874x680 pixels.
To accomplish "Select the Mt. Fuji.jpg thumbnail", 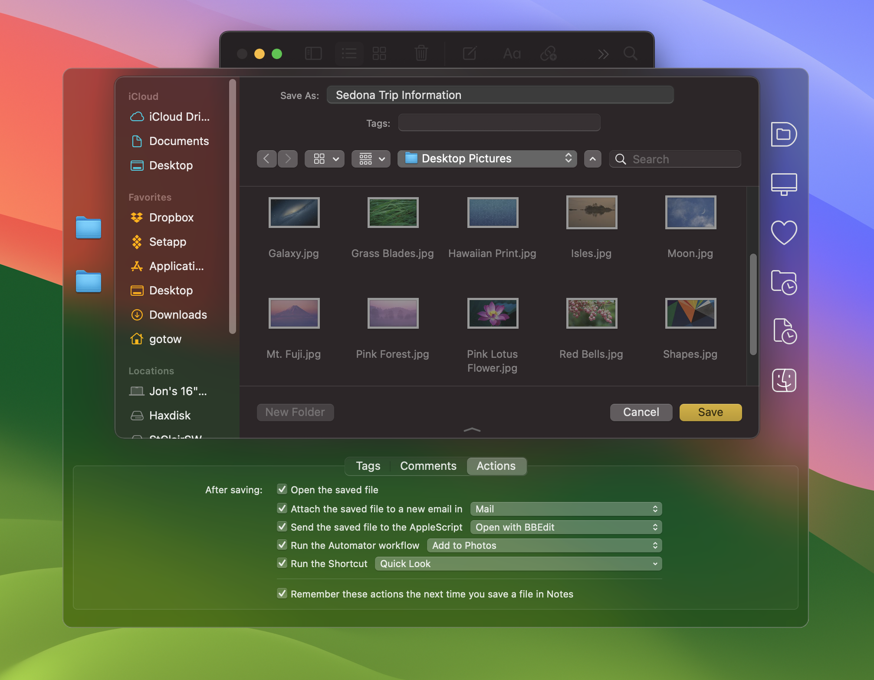I will click(294, 313).
